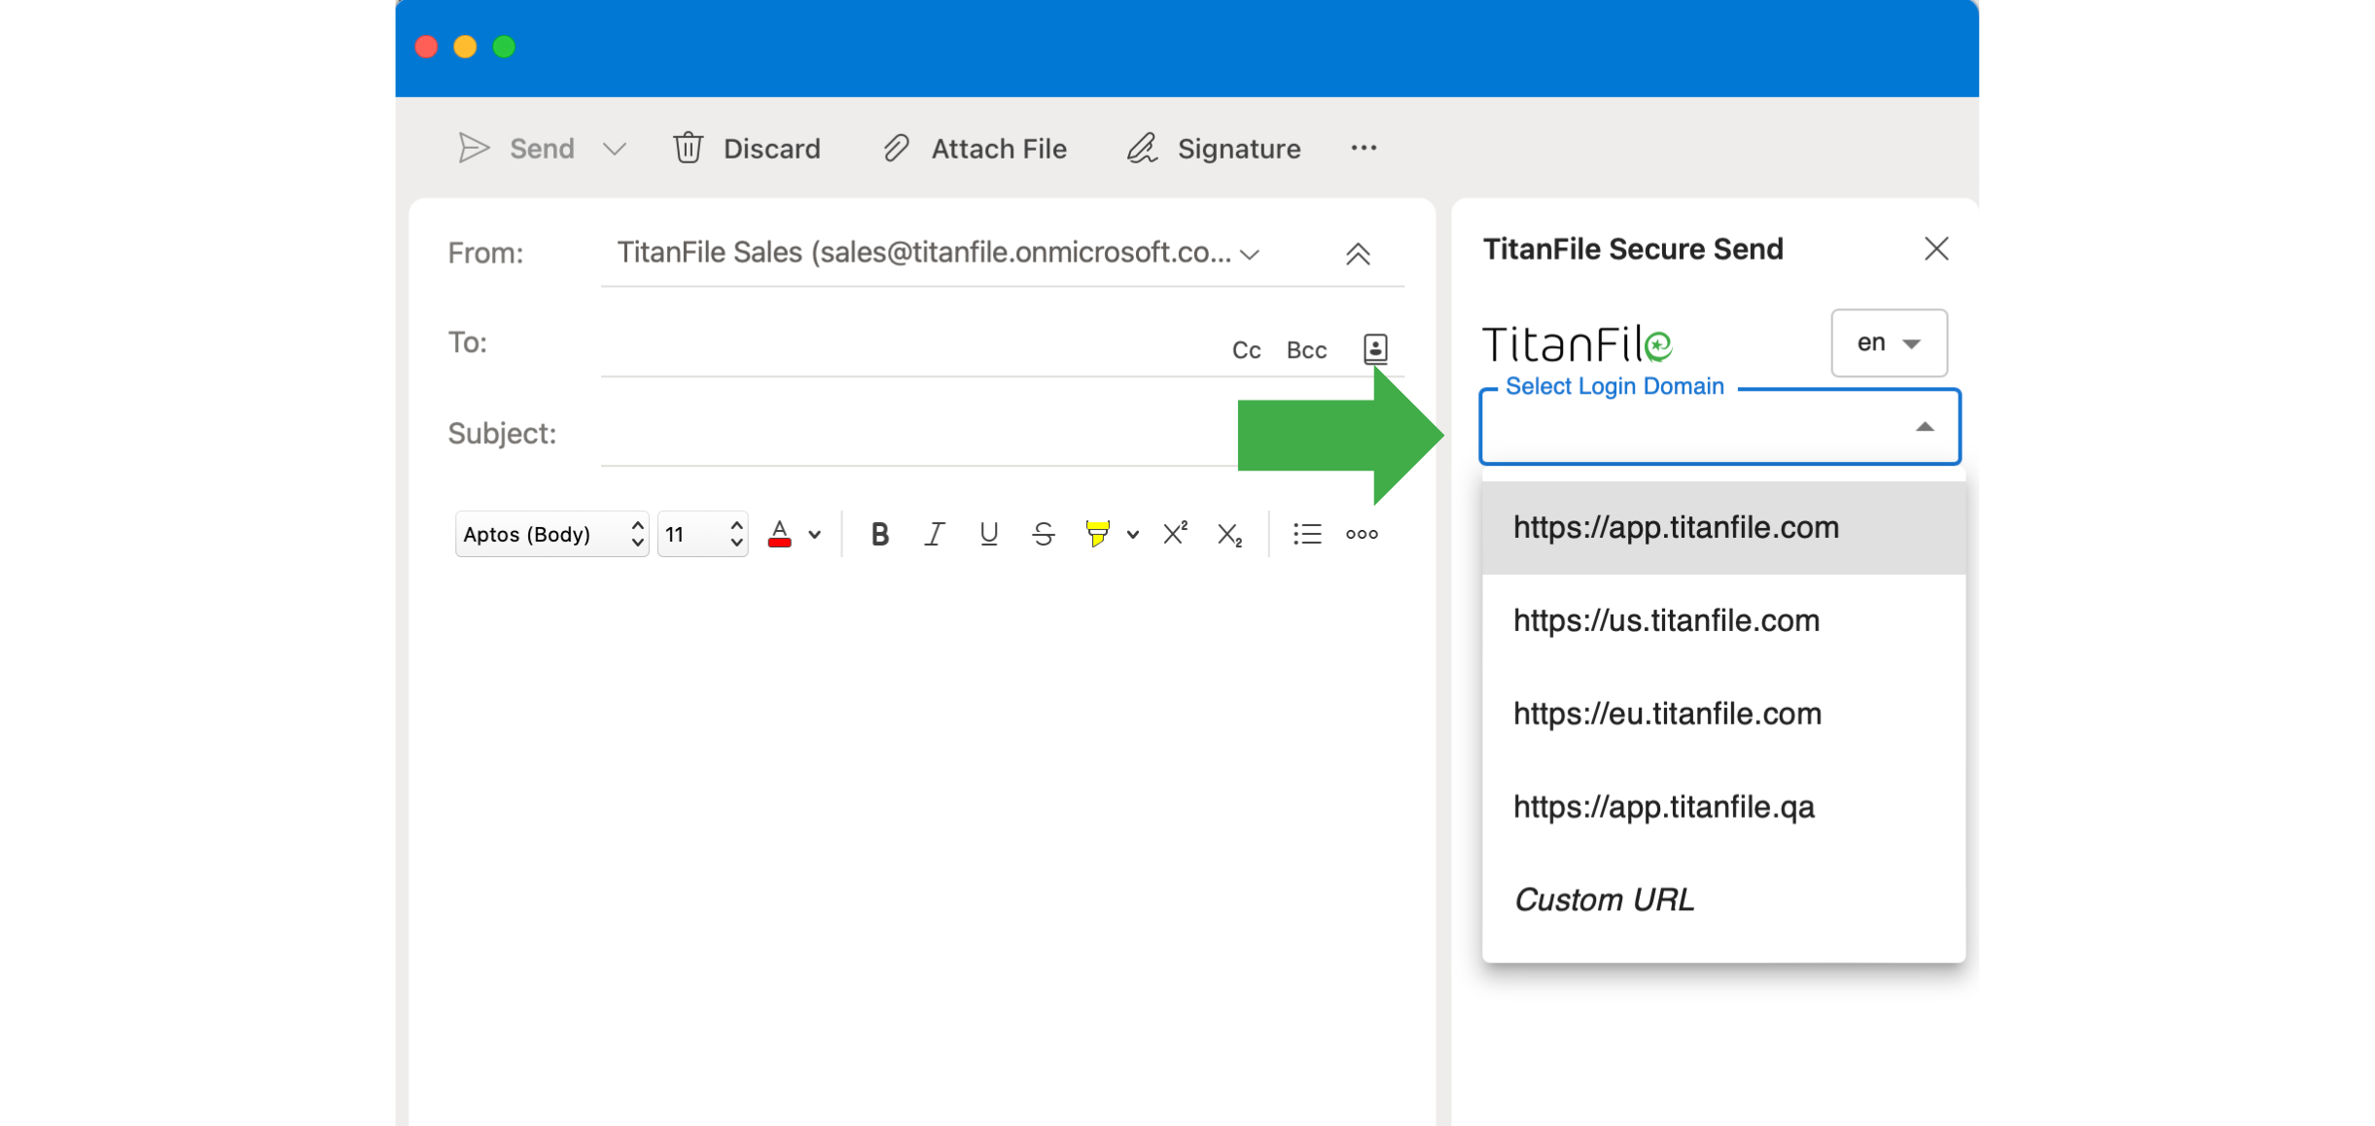The width and height of the screenshot is (2375, 1126).
Task: Discard the email draft
Action: point(747,148)
